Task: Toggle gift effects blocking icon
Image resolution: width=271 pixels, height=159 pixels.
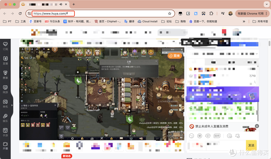Action: point(237,136)
